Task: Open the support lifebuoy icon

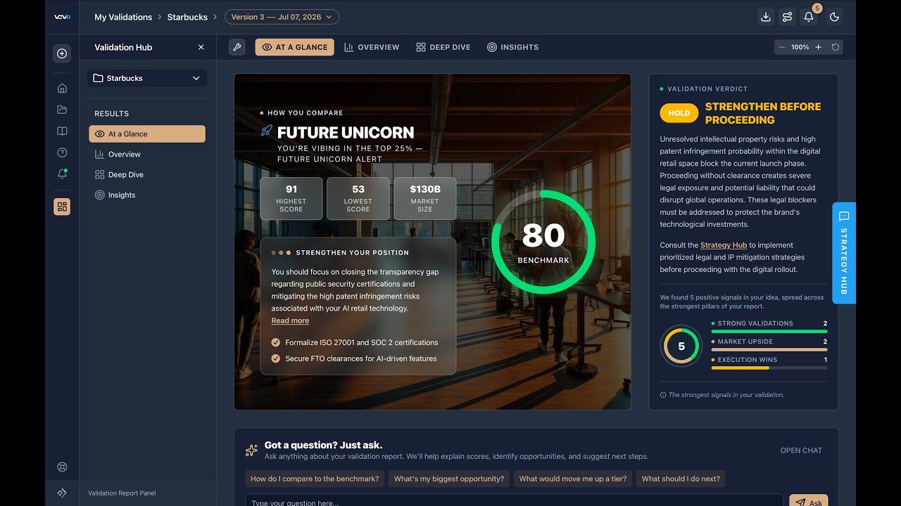Action: (x=62, y=467)
